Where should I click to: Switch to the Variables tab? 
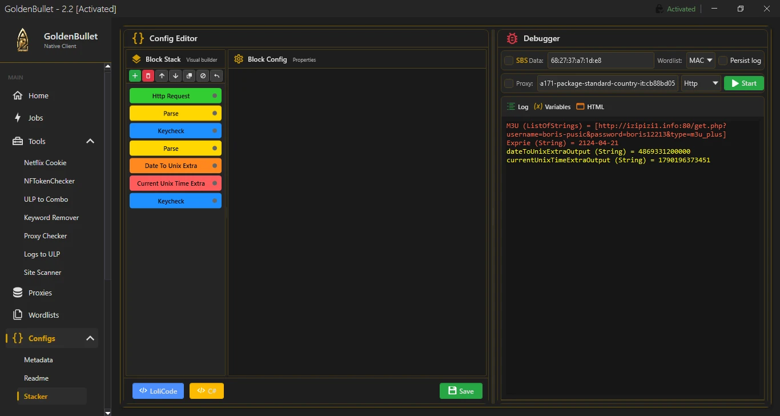(552, 107)
